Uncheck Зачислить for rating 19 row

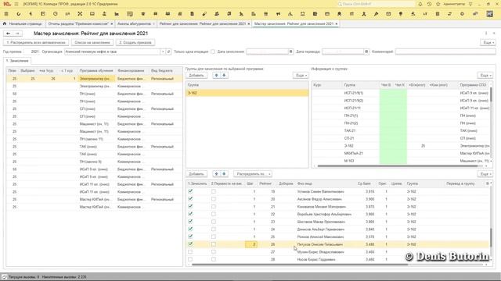[190, 191]
